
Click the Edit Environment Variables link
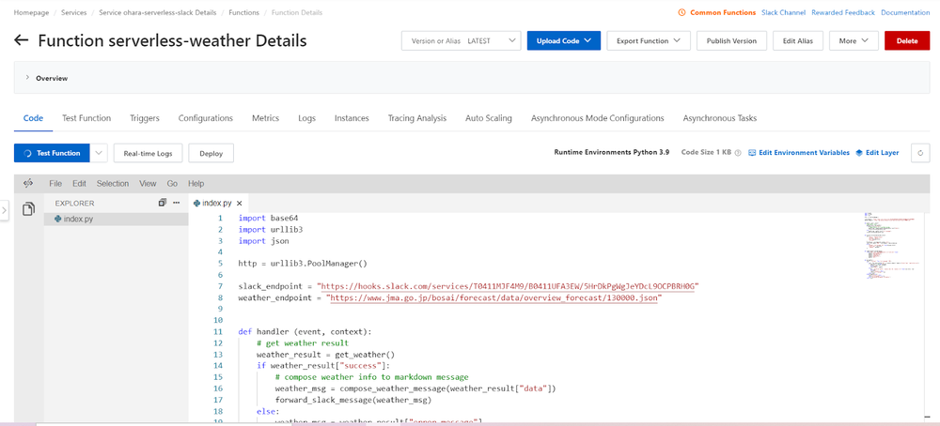(798, 153)
